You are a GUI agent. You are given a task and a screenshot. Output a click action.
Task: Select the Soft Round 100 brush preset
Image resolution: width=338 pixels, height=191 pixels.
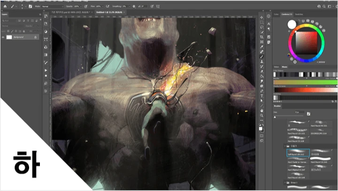tap(298, 152)
